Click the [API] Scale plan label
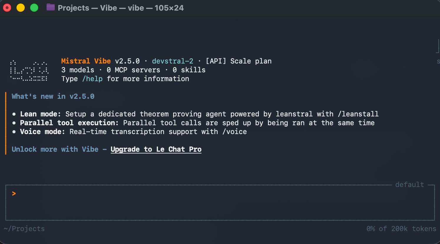The width and height of the screenshot is (440, 244). [x=238, y=61]
